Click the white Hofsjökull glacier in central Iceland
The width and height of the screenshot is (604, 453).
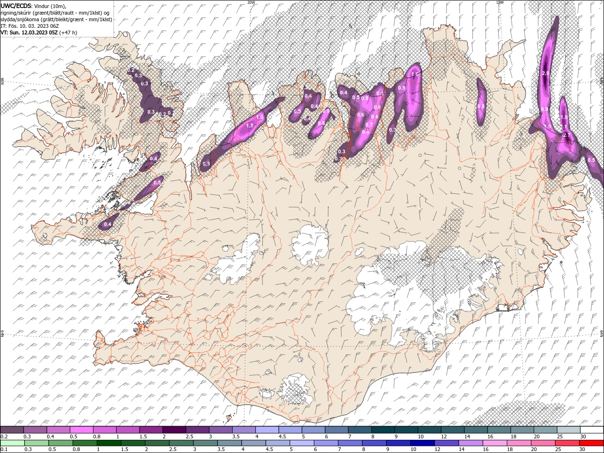tap(311, 244)
